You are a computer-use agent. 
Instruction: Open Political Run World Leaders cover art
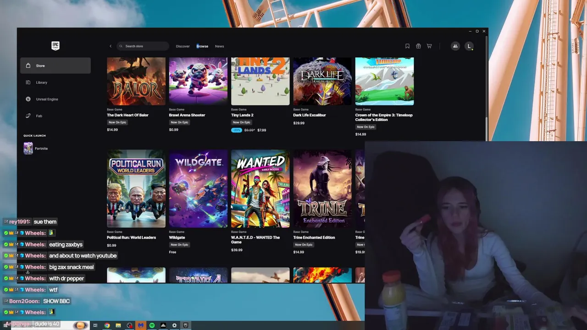point(136,188)
